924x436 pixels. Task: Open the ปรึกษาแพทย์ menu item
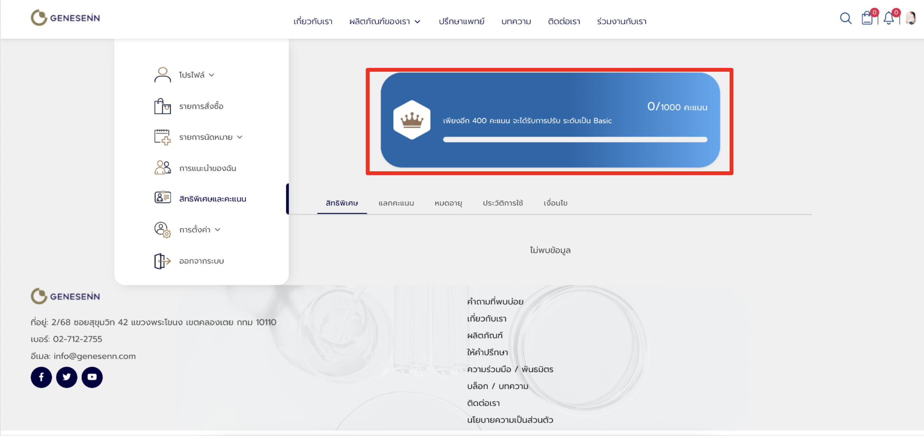(461, 22)
